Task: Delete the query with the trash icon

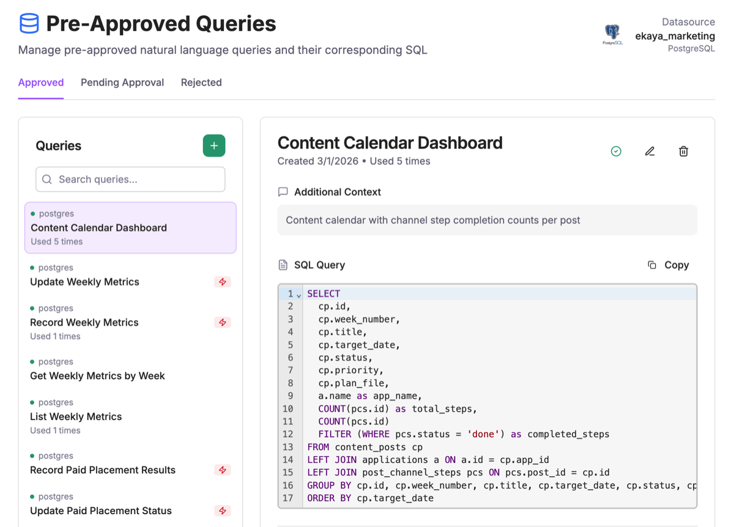Action: 683,151
